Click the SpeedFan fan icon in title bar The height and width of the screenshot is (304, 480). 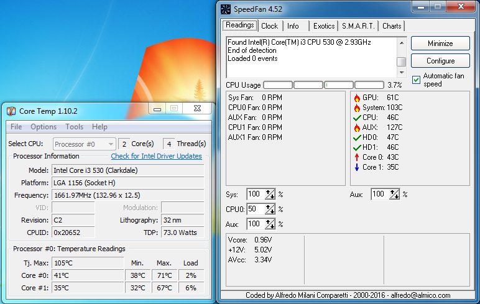point(226,9)
